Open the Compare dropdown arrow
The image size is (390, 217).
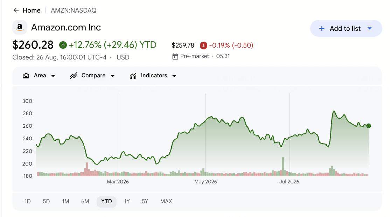(112, 76)
